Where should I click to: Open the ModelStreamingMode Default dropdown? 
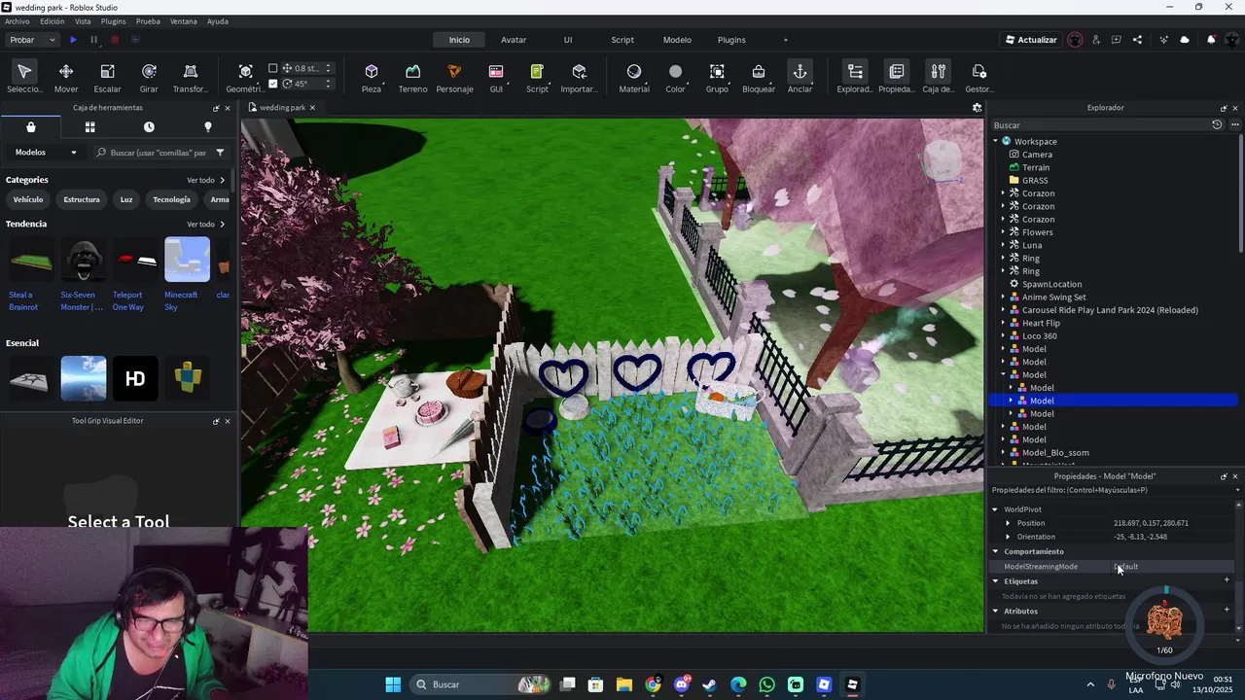[x=1172, y=567]
